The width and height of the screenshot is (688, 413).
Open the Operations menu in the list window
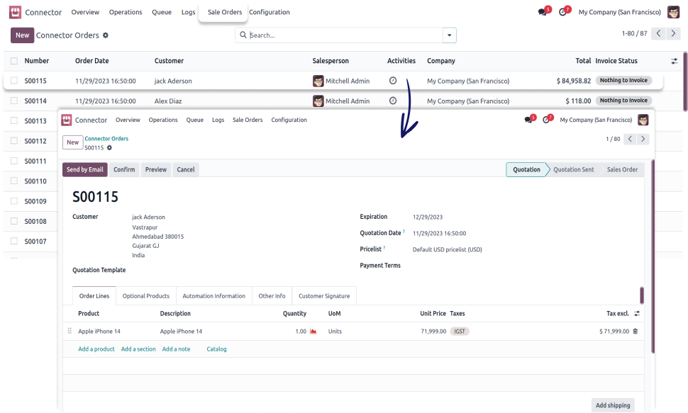126,12
